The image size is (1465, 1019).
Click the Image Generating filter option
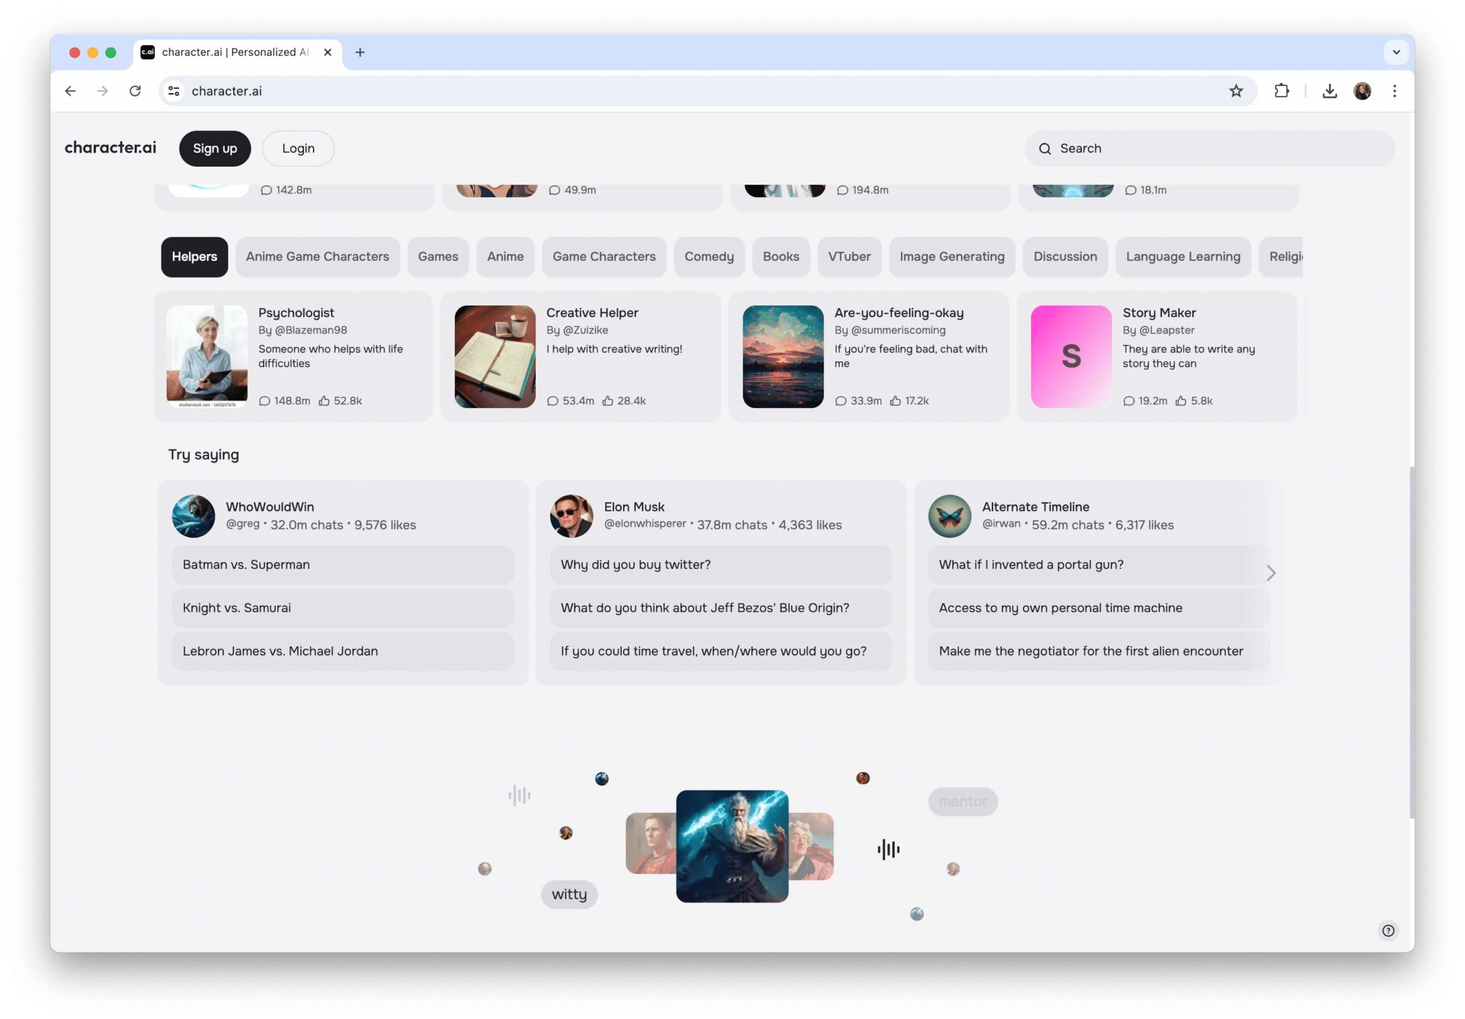[953, 256]
